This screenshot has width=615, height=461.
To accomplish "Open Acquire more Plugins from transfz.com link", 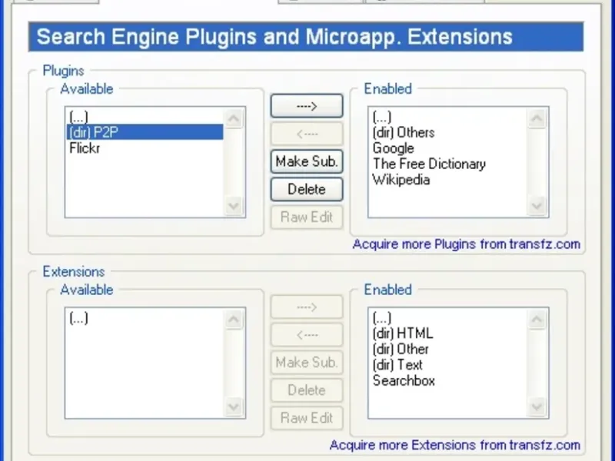I will [x=466, y=244].
